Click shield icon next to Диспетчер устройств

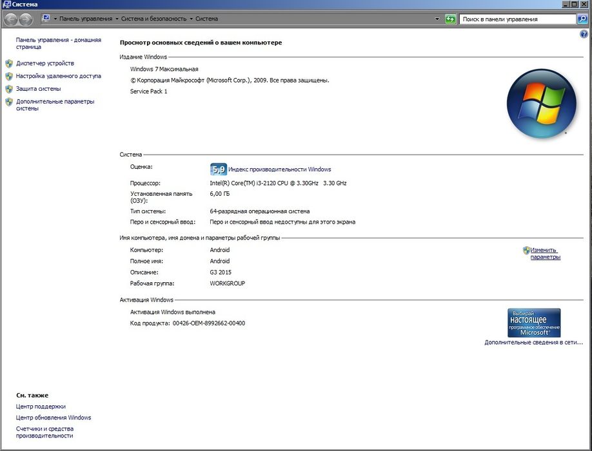(9, 63)
